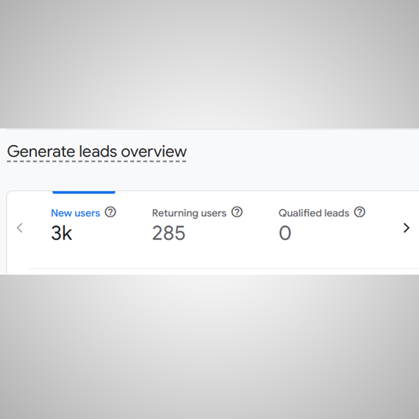Click the question mark next to Qualified leads
Screen dimensions: 419x419
click(360, 212)
